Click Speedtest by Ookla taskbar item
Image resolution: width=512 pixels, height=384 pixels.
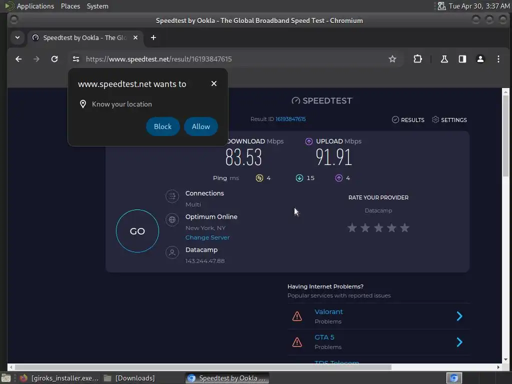[227, 378]
